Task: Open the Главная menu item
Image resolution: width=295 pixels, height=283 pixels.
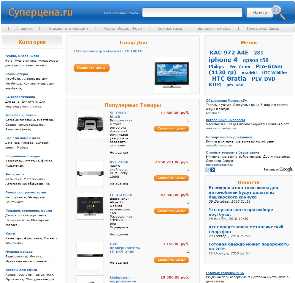Action: click(24, 29)
